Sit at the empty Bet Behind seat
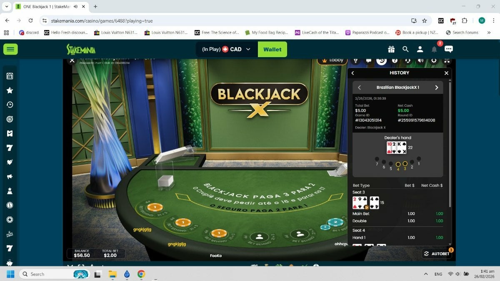This screenshot has height=281, width=500. [260, 237]
